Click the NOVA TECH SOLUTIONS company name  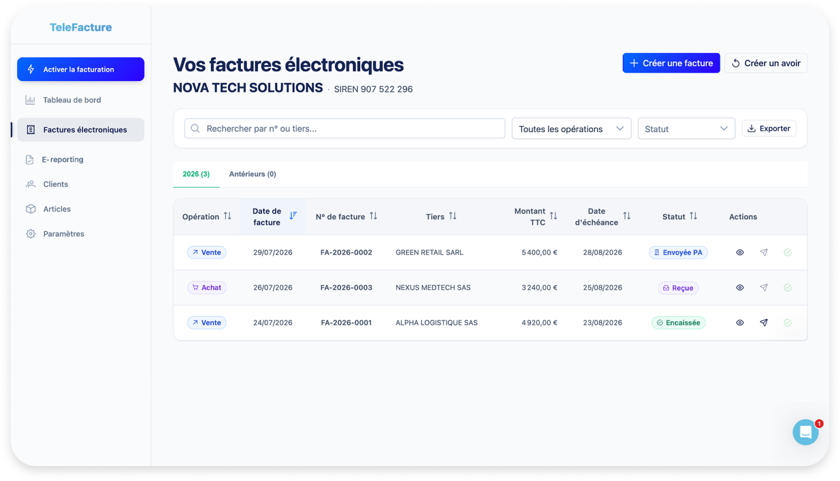click(x=248, y=88)
